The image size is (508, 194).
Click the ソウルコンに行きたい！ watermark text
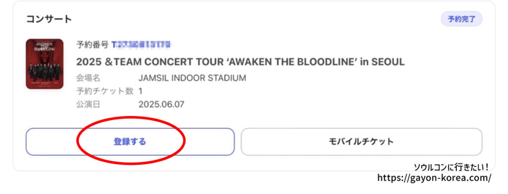pyautogui.click(x=451, y=167)
